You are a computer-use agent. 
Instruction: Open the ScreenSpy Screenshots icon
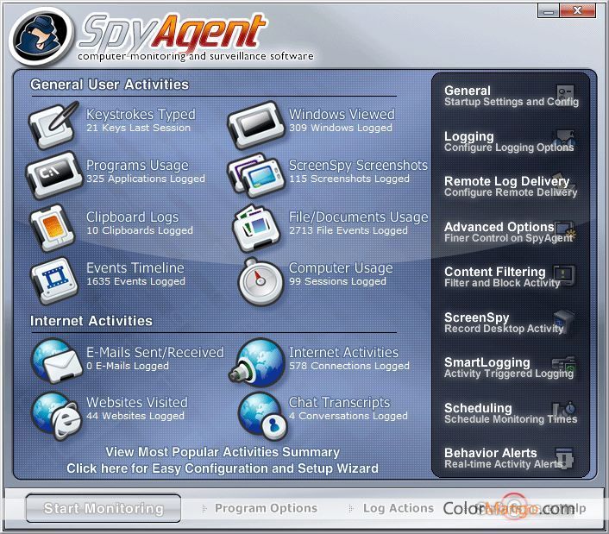point(256,175)
